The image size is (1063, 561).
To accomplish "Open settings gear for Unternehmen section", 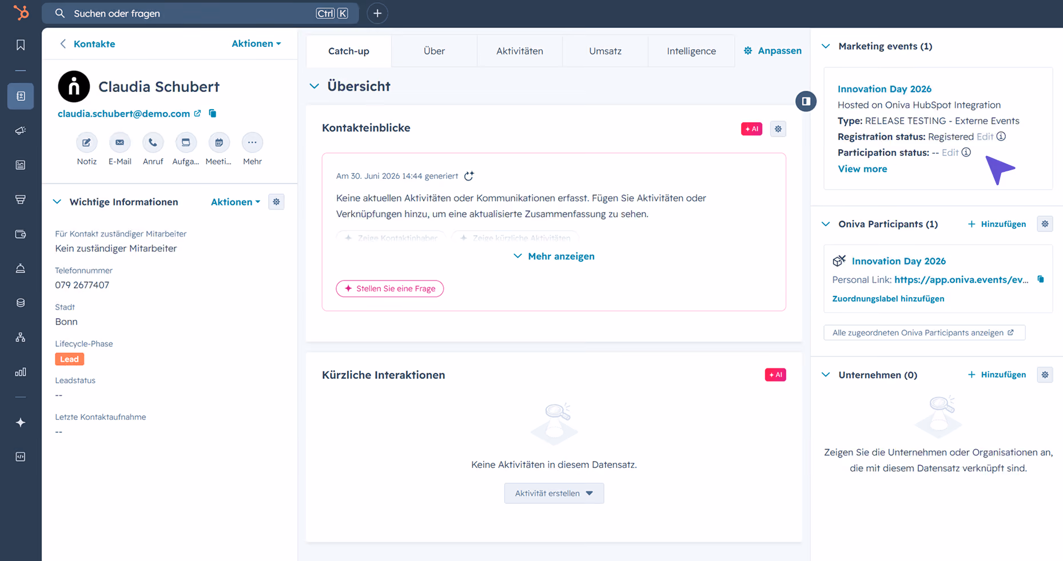I will tap(1045, 375).
